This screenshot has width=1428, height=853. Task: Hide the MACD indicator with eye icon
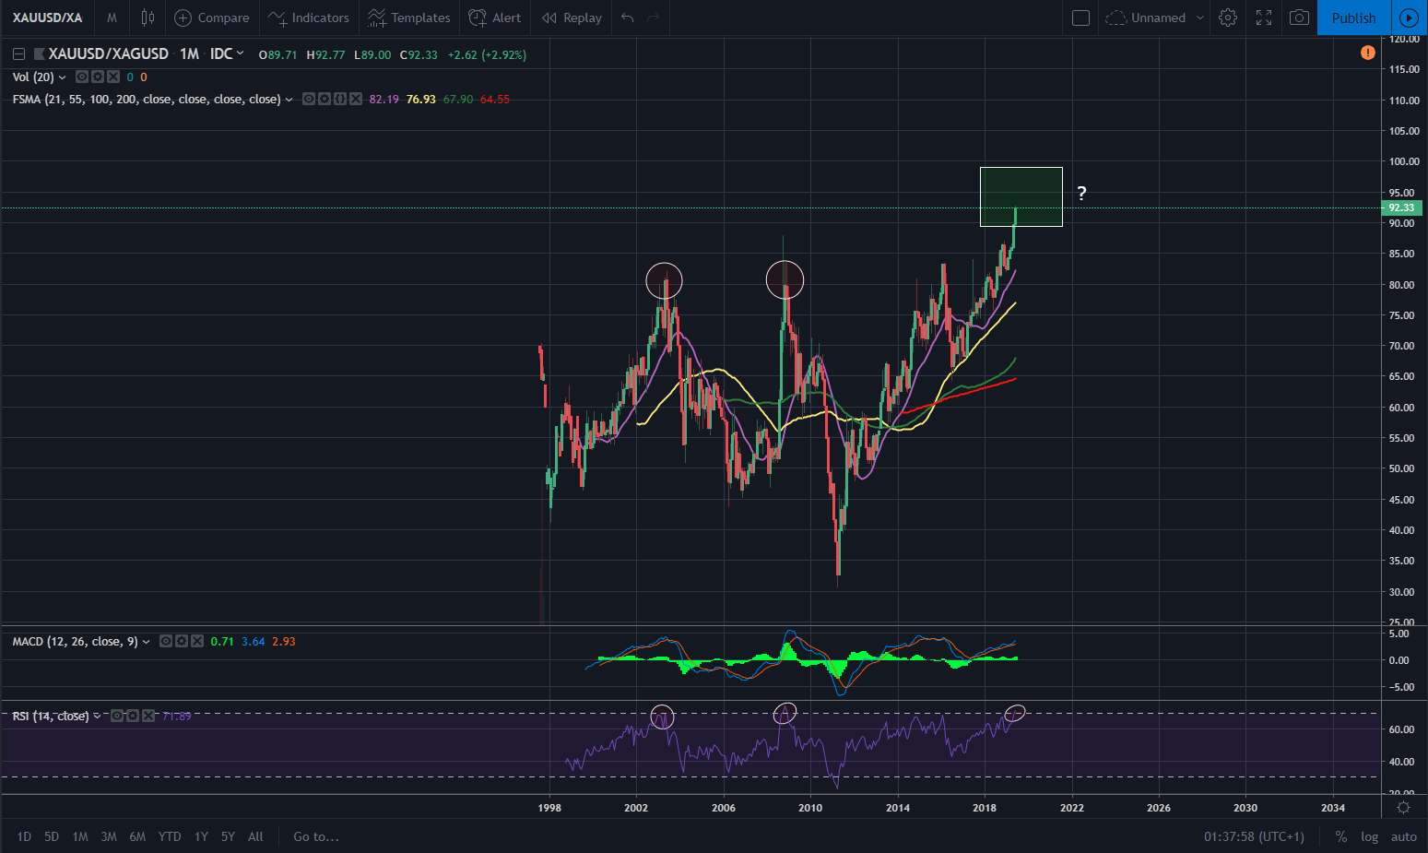[166, 641]
